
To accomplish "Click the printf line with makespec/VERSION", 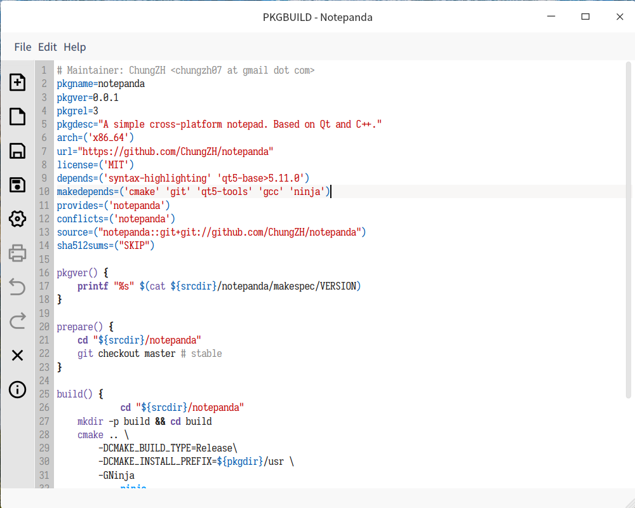I will 219,286.
